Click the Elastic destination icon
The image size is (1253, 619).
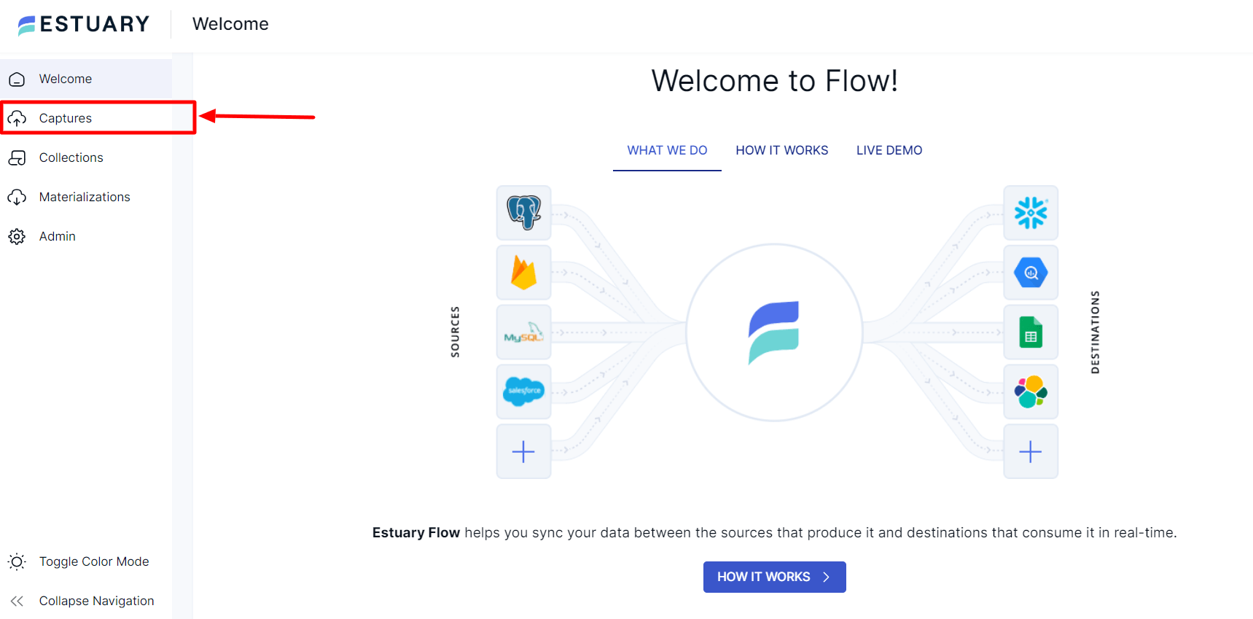pos(1031,392)
